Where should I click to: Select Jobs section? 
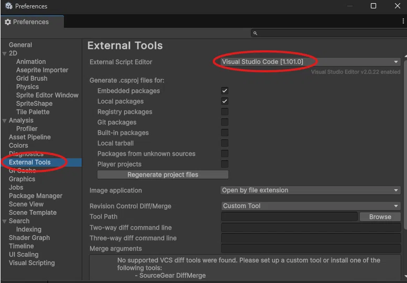pos(16,188)
